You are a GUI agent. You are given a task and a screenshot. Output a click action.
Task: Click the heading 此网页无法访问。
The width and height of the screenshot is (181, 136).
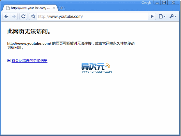click(29, 31)
